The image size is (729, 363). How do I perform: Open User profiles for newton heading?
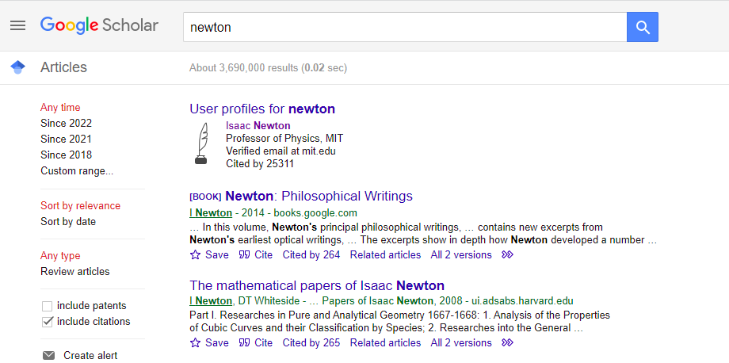[x=262, y=109]
